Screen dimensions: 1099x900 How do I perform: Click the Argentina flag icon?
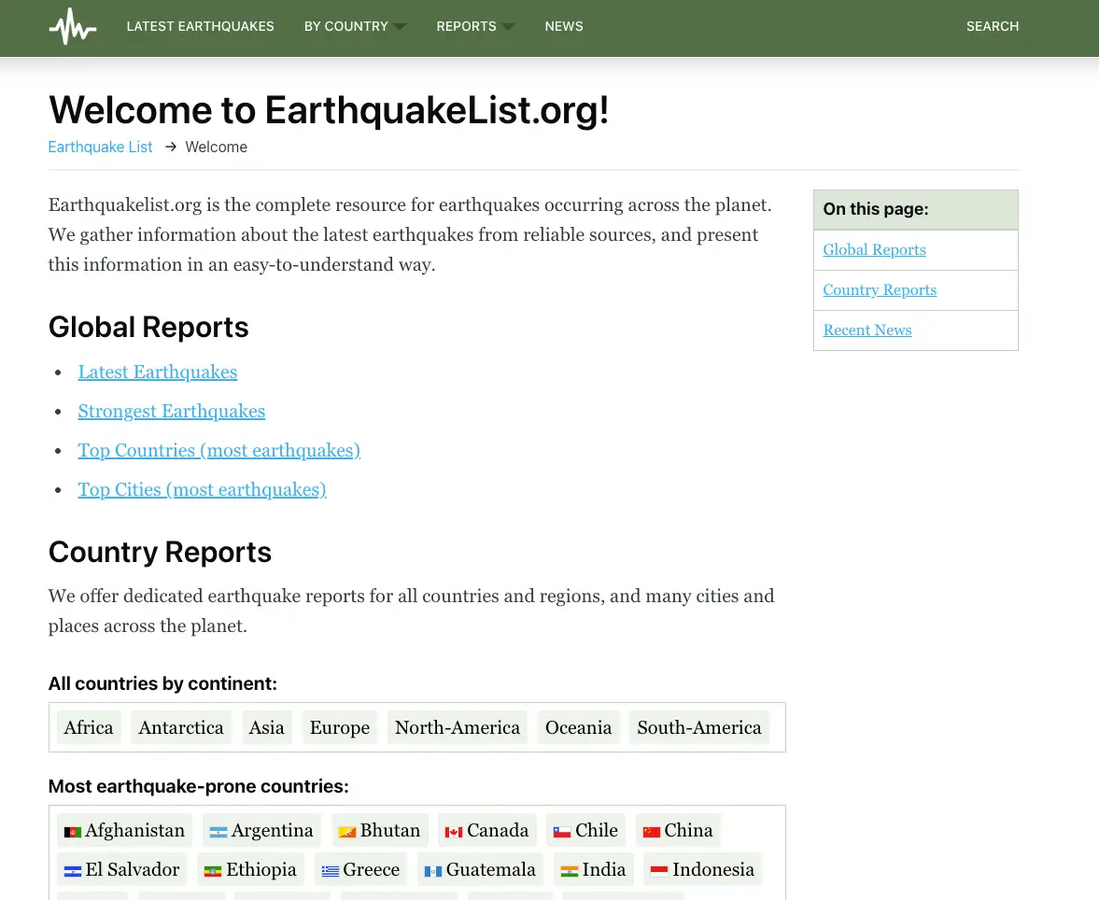[x=218, y=832]
